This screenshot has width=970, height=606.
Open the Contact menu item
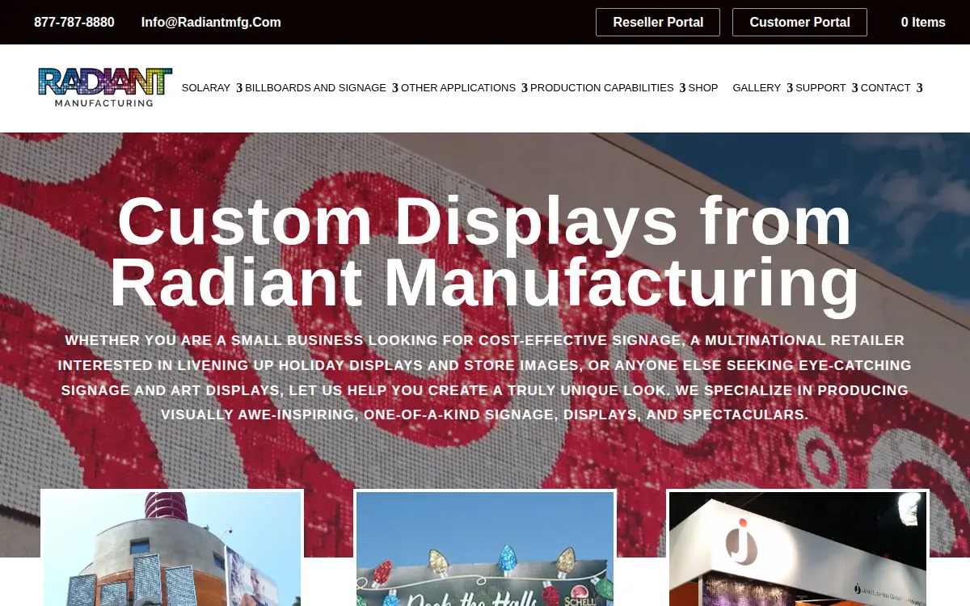pos(885,88)
